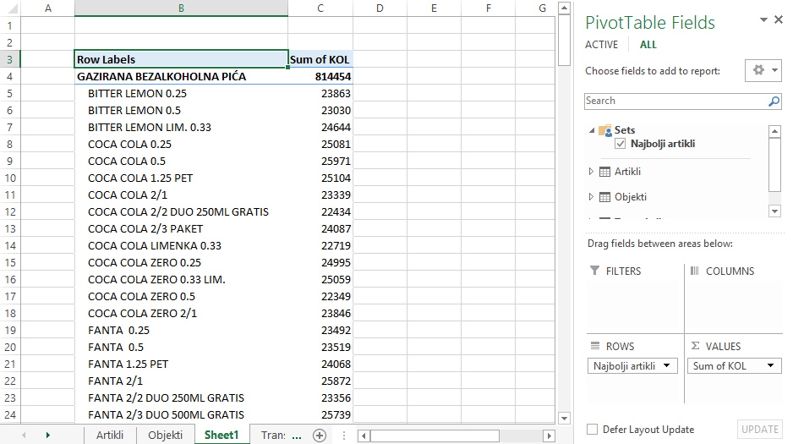Switch to the Artikli sheet tab
Screen dimensions: 793x444
[110, 436]
